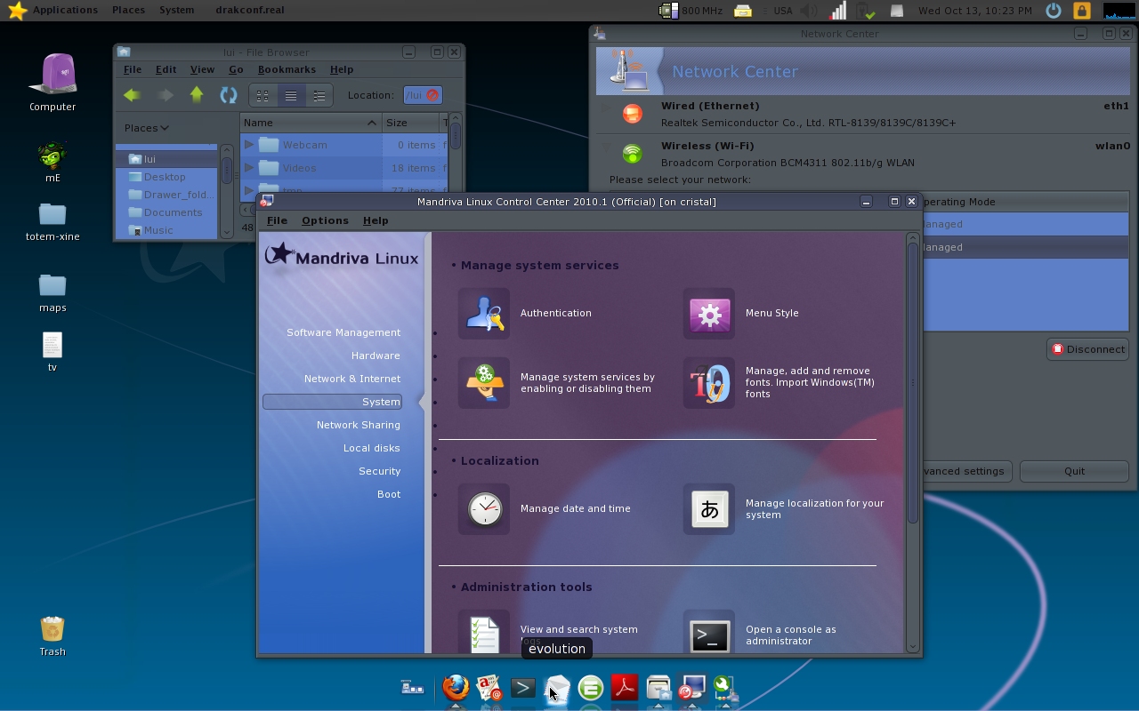1139x711 pixels.
Task: Click Disconnect in Network Center
Action: tap(1087, 349)
